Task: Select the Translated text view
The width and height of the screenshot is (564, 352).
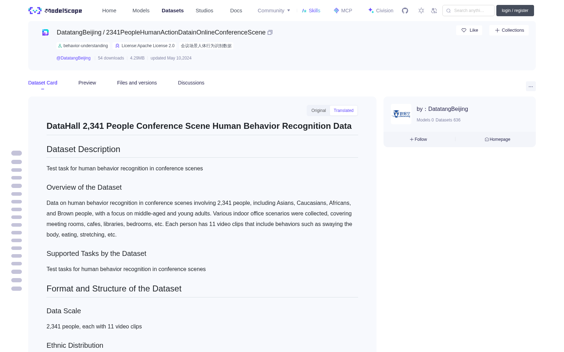Action: click(344, 111)
